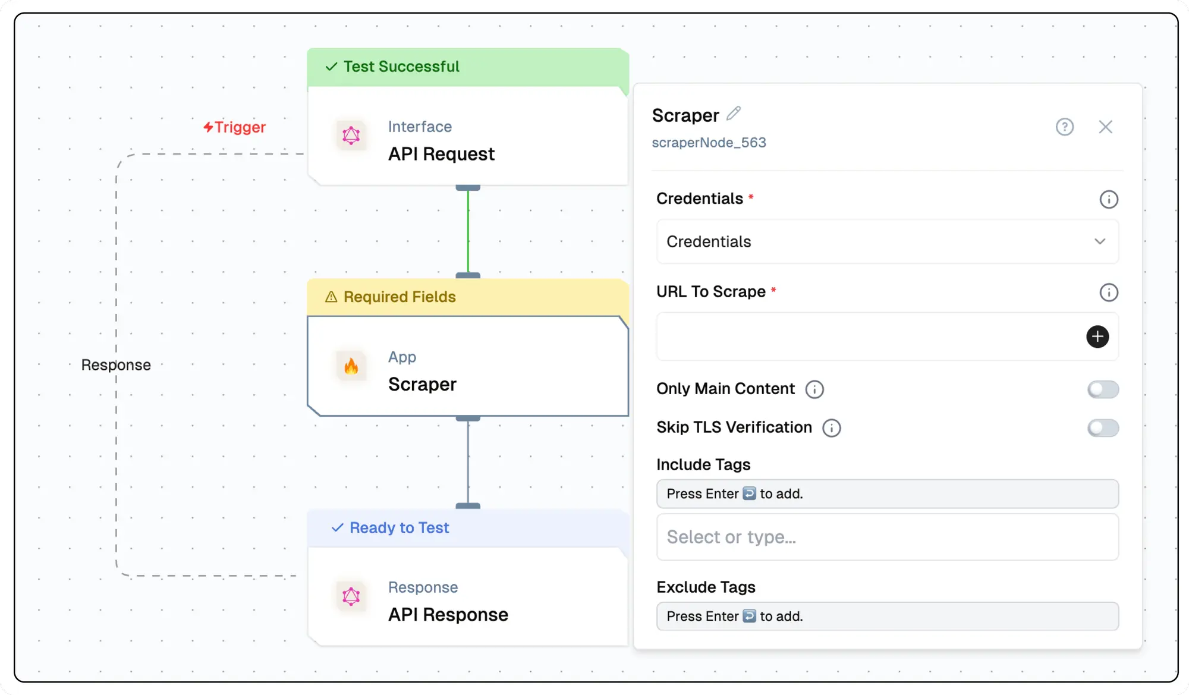The image size is (1189, 695).
Task: Click the black plus button in URL field
Action: pos(1097,337)
